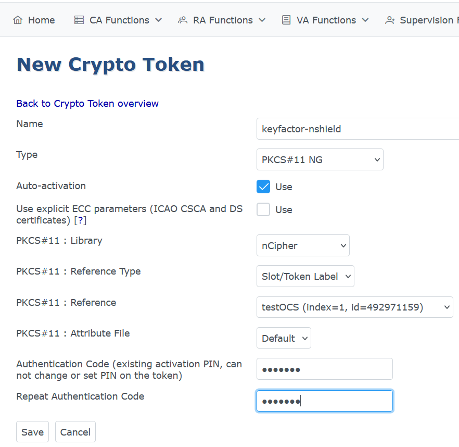This screenshot has height=447, width=459.
Task: Expand the CA Functions menu
Action: [118, 20]
